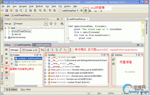Click the Undo arrow in toolbar
Image resolution: width=150 pixels, height=96 pixels.
click(x=17, y=11)
